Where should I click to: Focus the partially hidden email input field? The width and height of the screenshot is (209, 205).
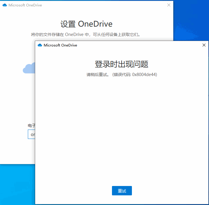pyautogui.click(x=31, y=134)
